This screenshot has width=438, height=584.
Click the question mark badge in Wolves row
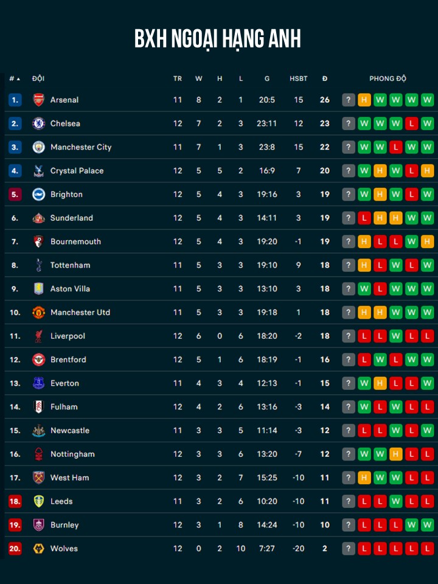point(349,549)
